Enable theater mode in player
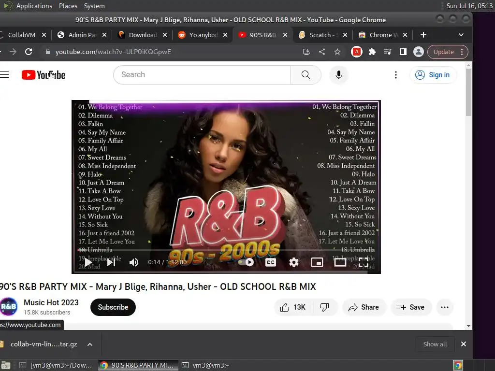 (x=340, y=262)
